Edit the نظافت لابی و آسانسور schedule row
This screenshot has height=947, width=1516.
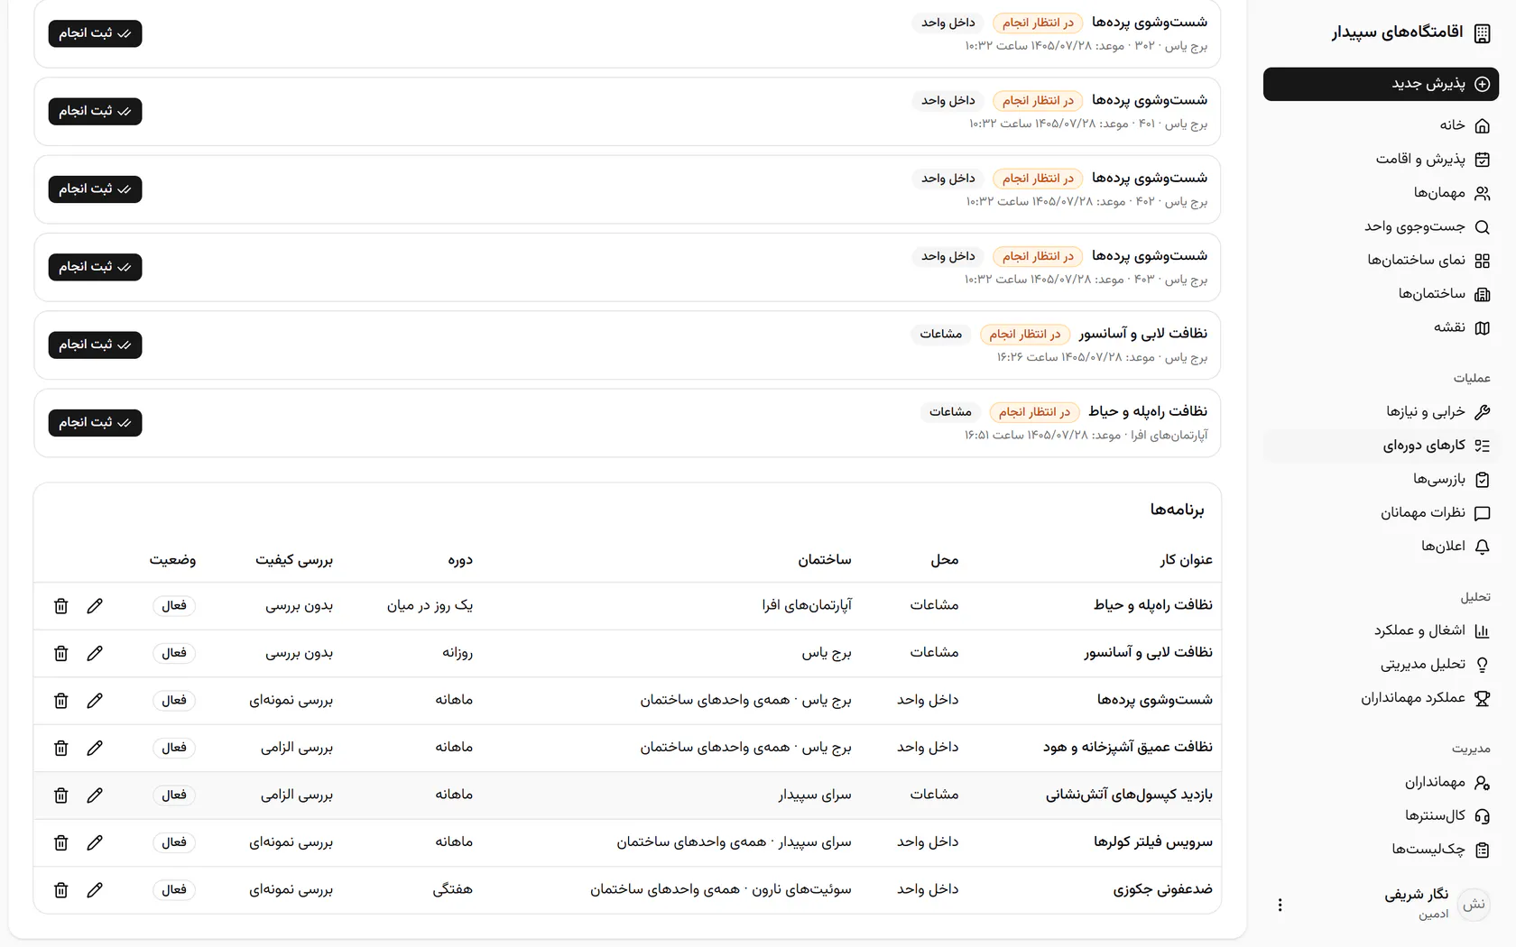(95, 653)
